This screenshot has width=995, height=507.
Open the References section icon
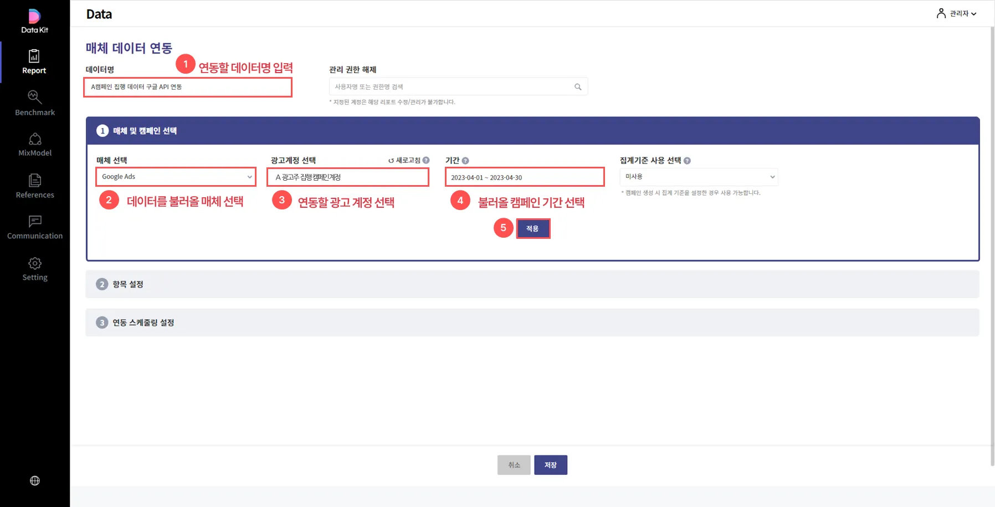click(35, 180)
